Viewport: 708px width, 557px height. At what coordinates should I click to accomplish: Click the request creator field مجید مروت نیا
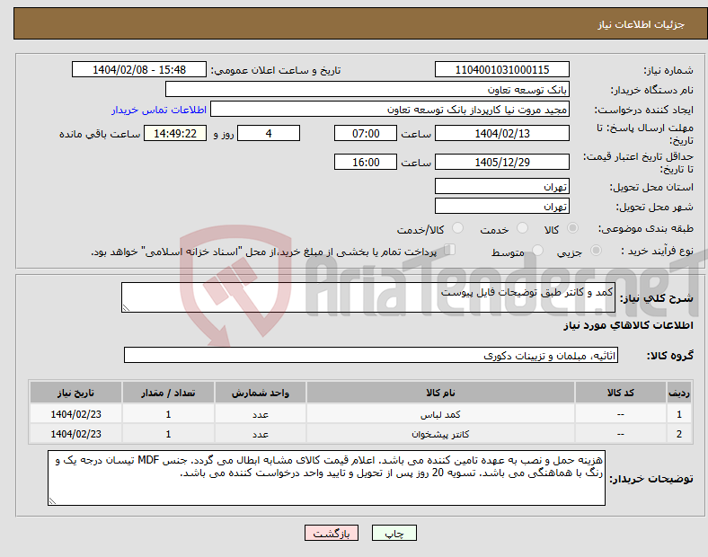390,110
